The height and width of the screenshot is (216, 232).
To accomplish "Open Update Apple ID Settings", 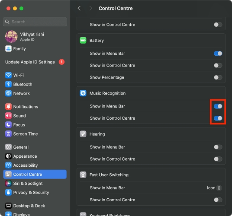I will 35,62.
